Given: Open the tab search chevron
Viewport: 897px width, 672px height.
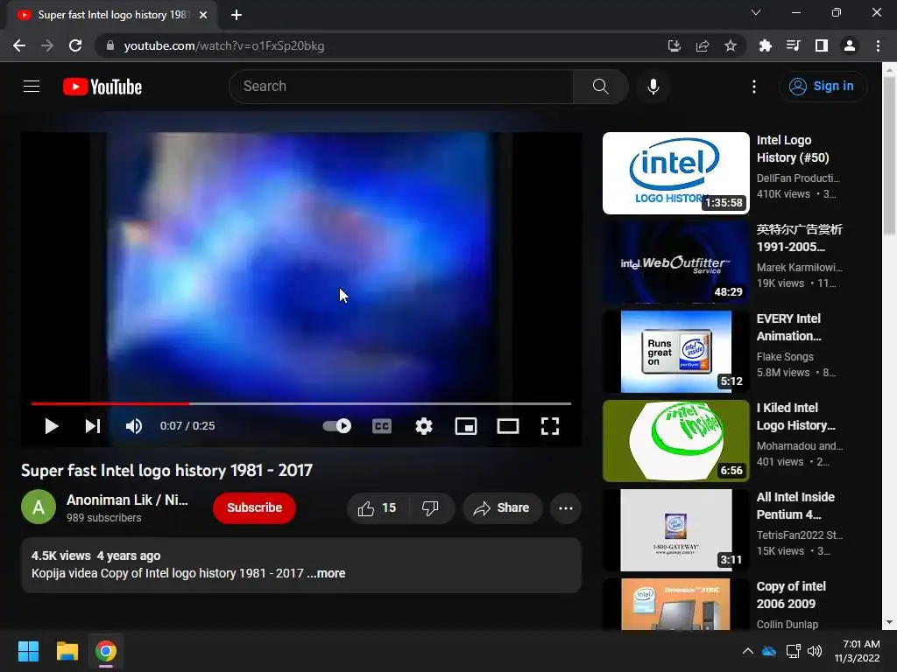Looking at the screenshot, I should (756, 12).
